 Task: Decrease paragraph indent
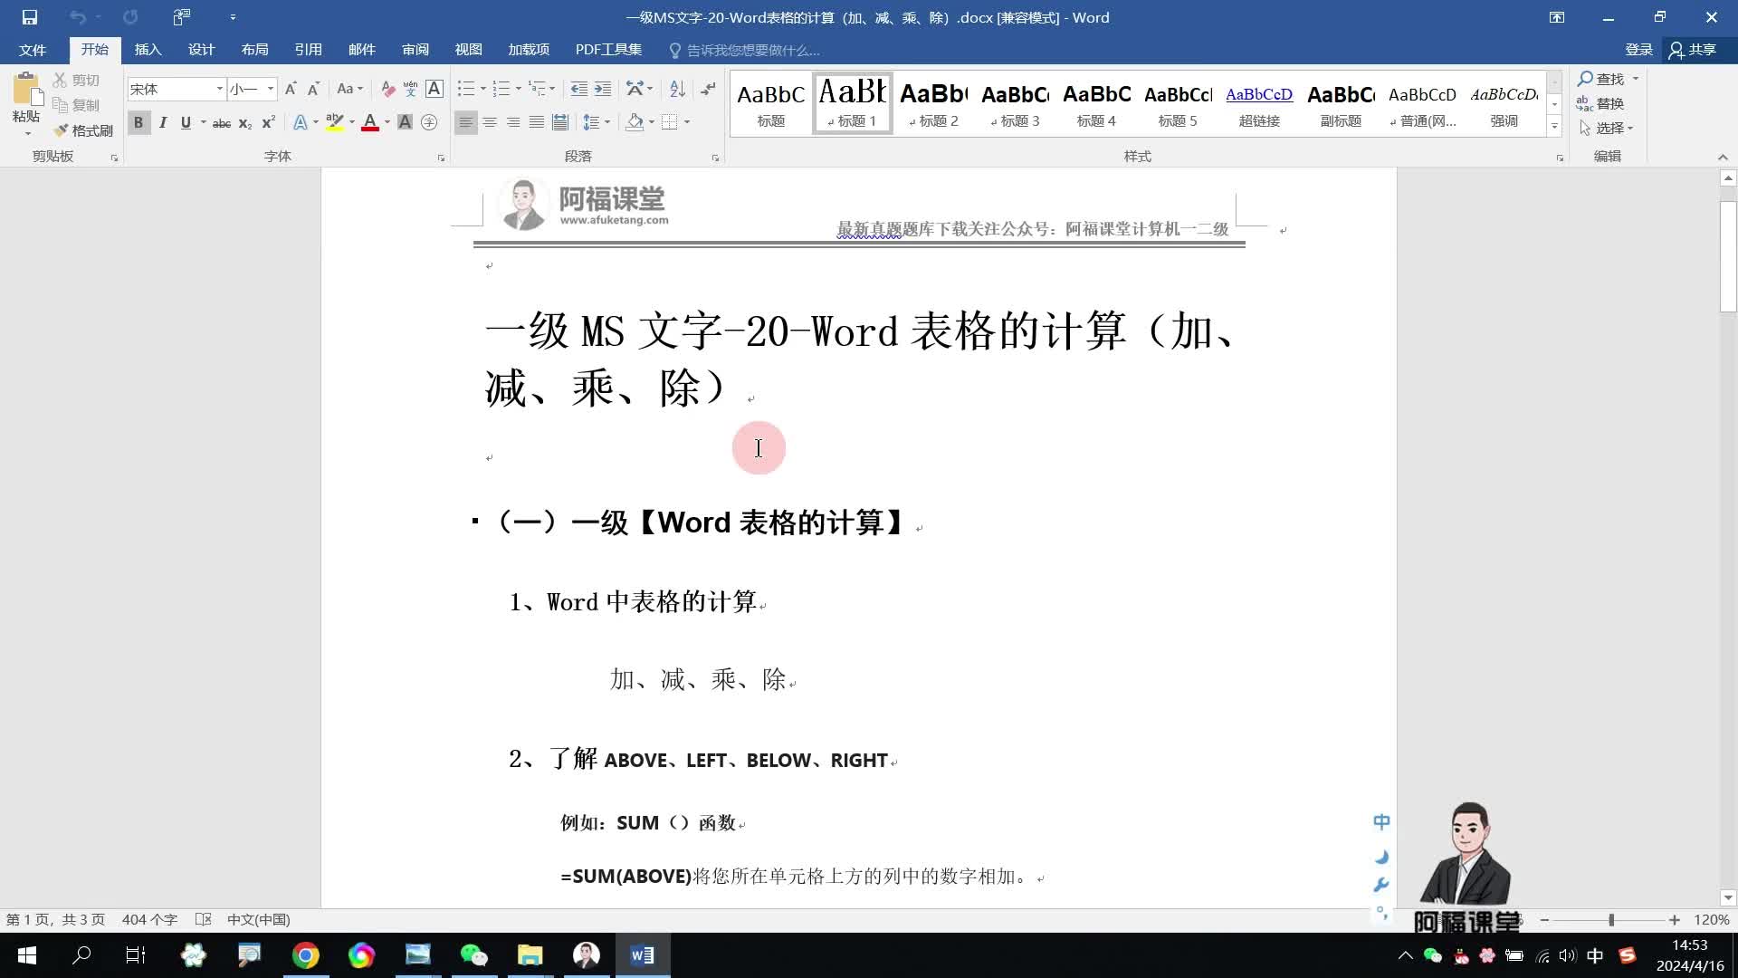point(578,89)
